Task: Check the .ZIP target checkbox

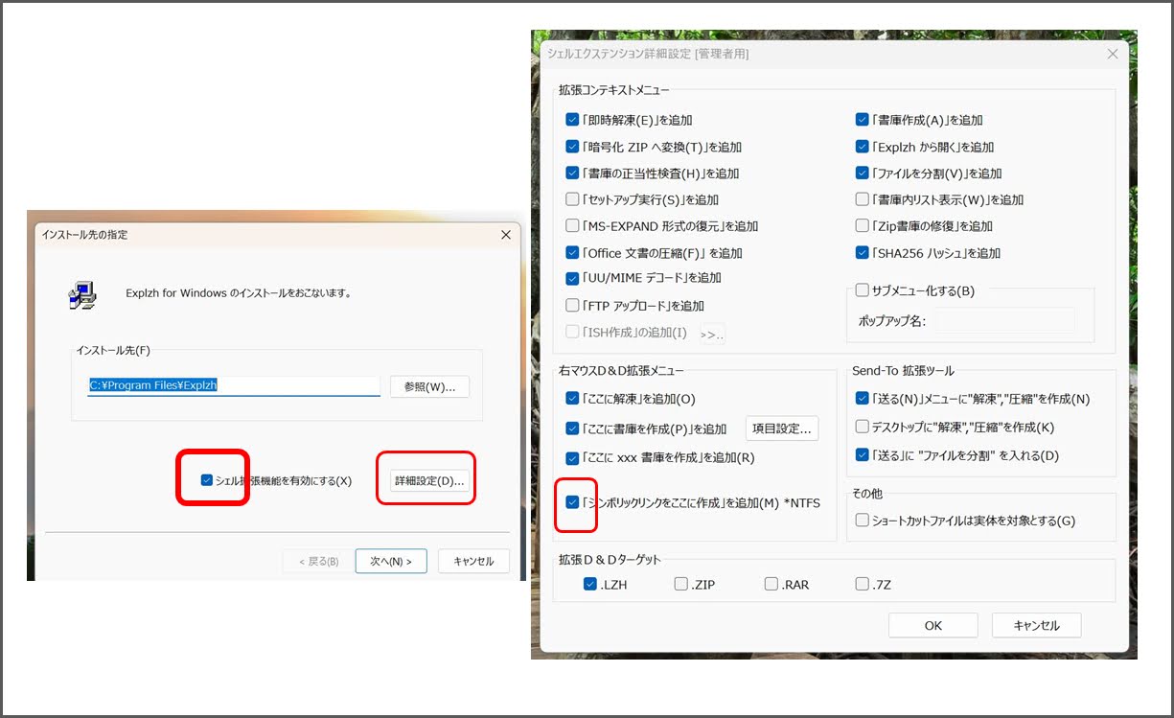Action: pos(680,584)
